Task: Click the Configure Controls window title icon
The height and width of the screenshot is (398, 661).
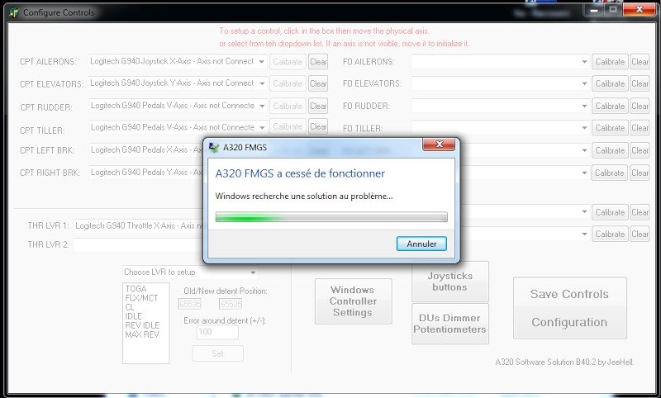Action: coord(14,12)
